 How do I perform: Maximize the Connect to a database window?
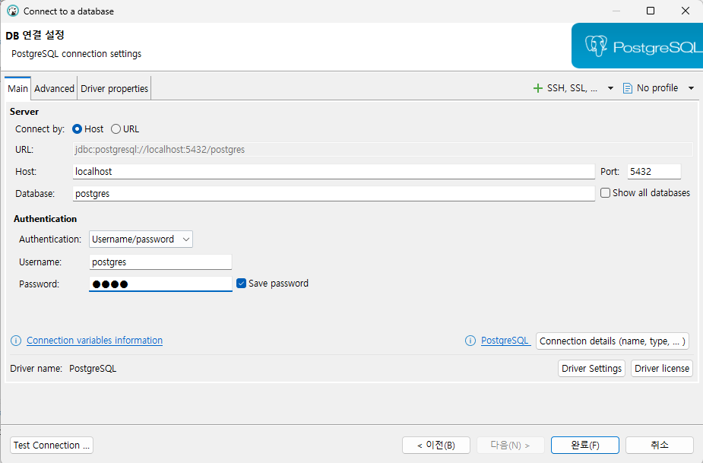coord(651,11)
